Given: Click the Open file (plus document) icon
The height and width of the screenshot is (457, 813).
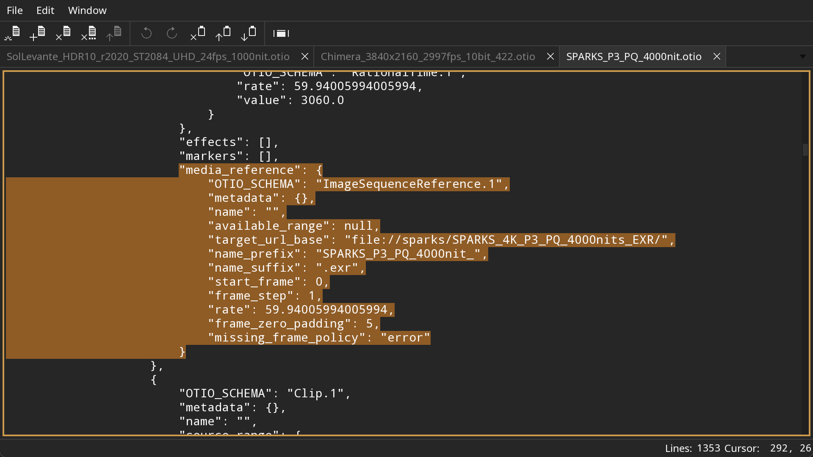Looking at the screenshot, I should click(38, 33).
